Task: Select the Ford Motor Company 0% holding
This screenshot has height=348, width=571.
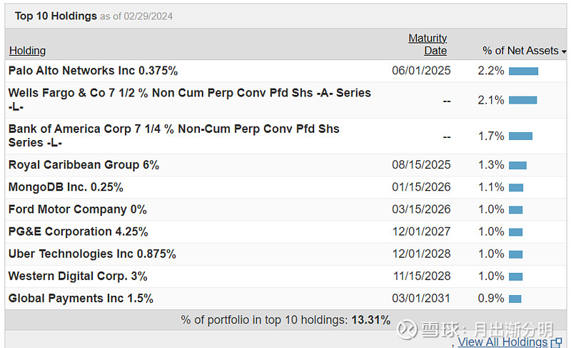Action: (77, 209)
